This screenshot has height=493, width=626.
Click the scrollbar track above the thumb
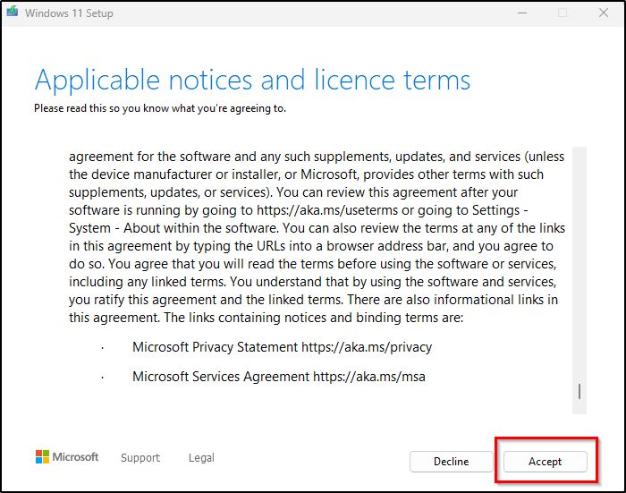(579, 264)
